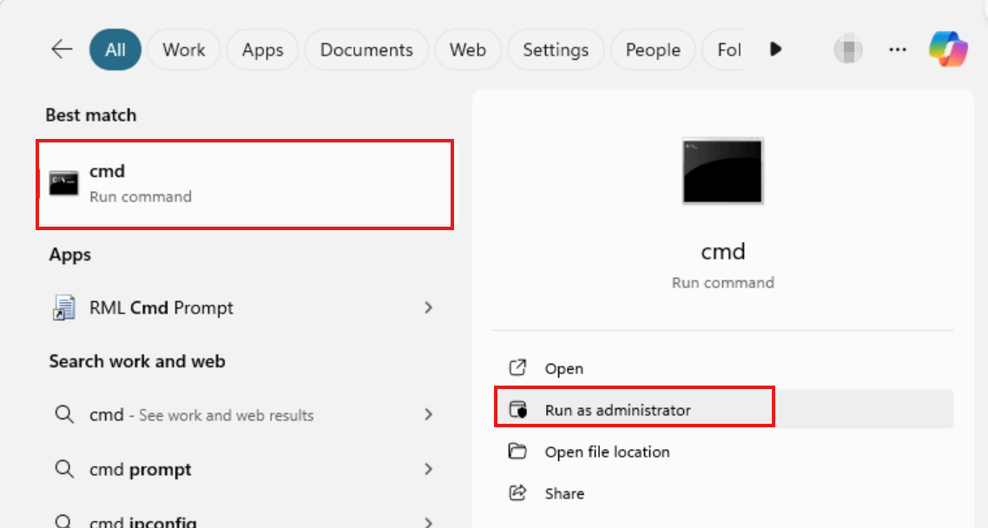Screen dimensions: 988x528
Task: Click the user account avatar
Action: click(848, 49)
